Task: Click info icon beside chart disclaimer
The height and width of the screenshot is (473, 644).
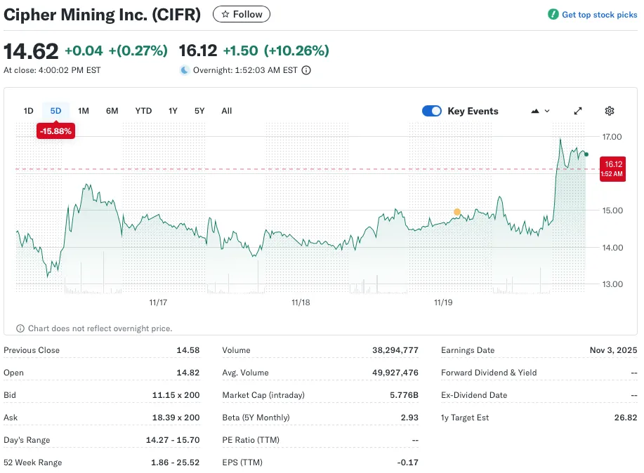Action: [20, 328]
